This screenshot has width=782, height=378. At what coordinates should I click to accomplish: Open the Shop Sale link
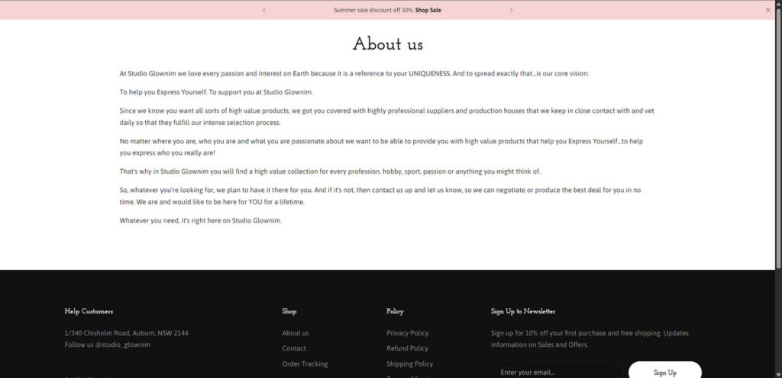428,10
